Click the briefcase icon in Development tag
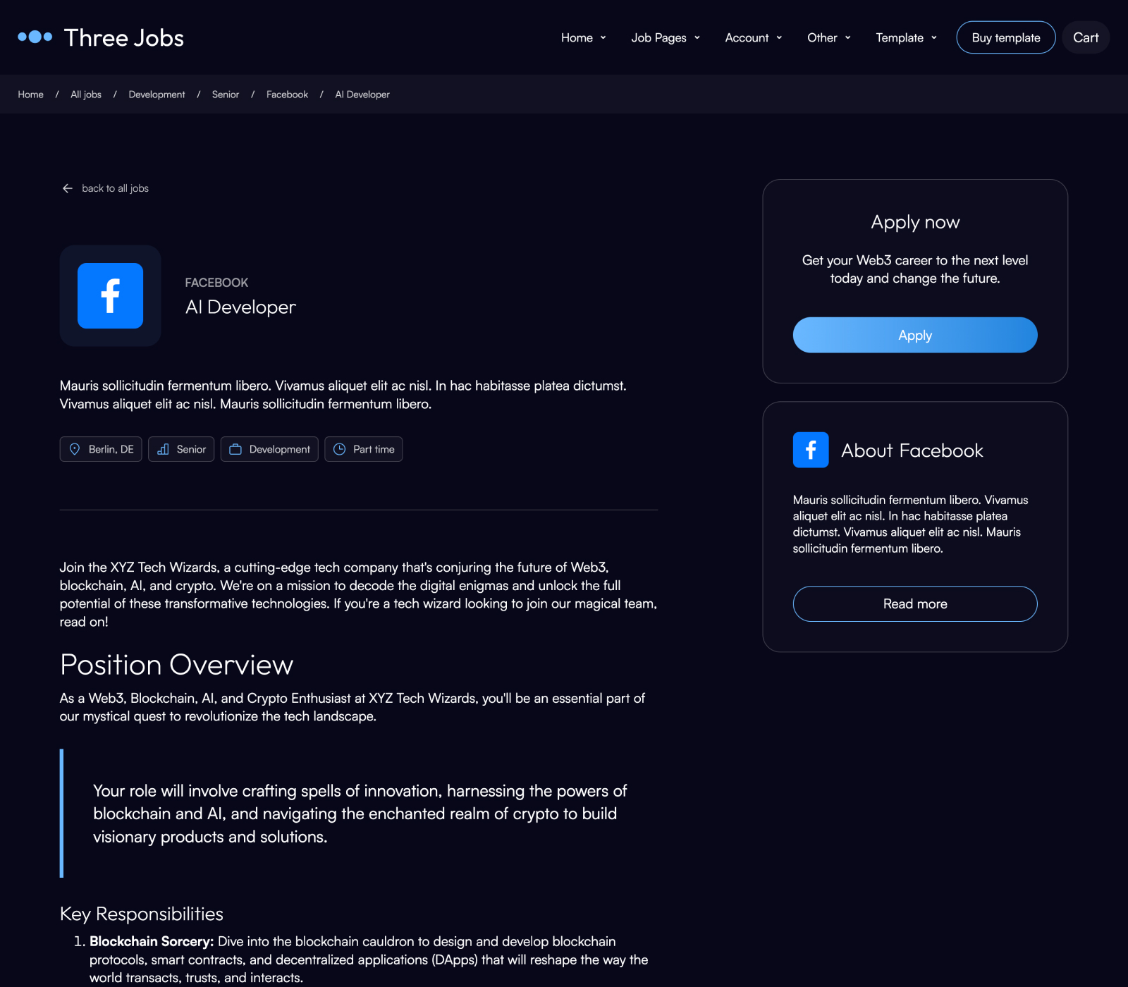The image size is (1128, 987). pos(235,449)
